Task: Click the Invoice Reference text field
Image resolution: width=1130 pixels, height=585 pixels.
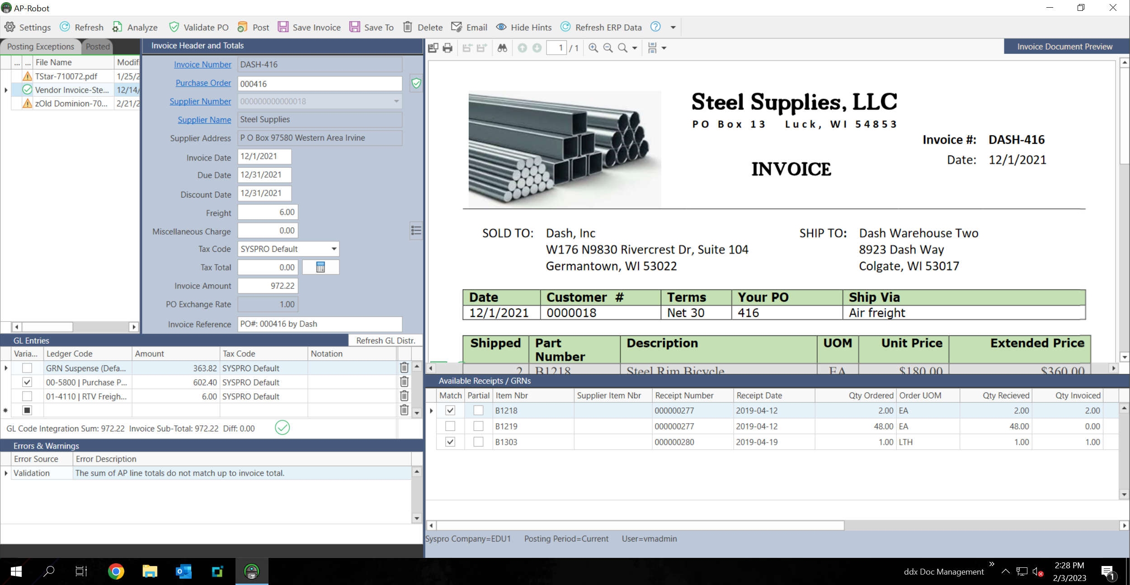Action: [x=320, y=324]
